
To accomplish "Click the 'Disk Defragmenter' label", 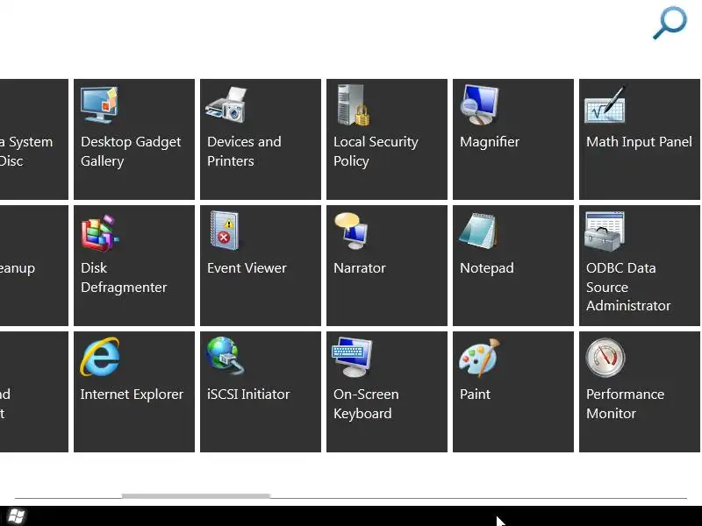I will pos(124,277).
